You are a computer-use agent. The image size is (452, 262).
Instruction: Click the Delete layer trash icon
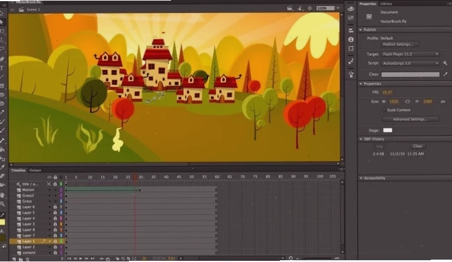tap(28, 259)
